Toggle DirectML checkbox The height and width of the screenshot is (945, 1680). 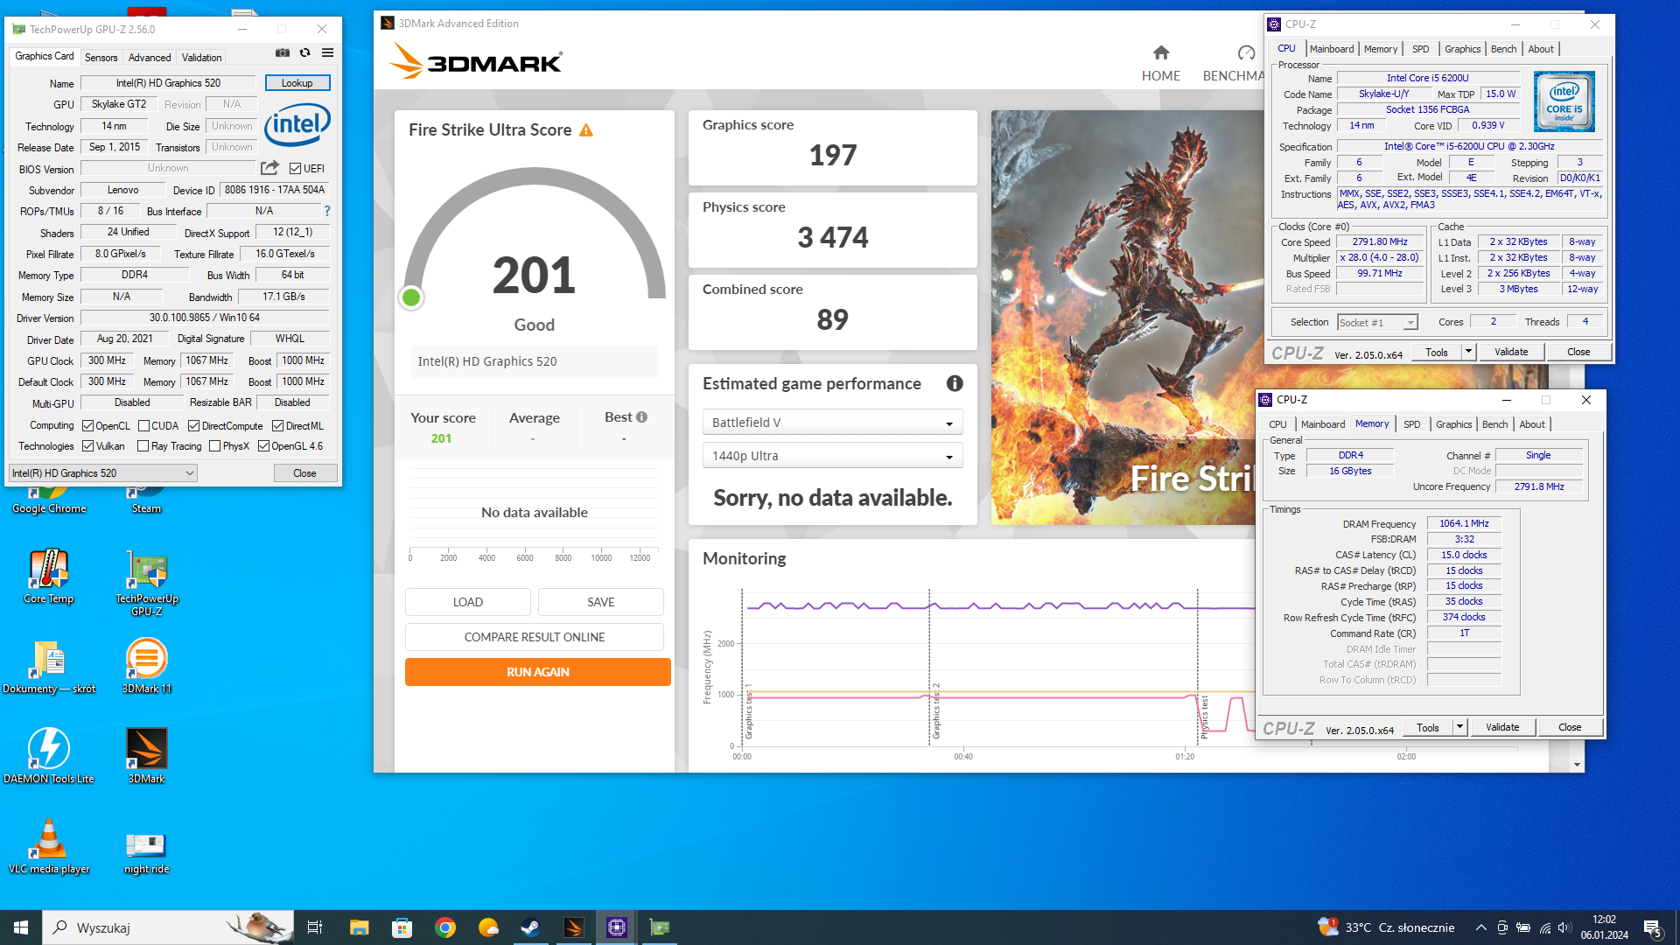coord(277,426)
